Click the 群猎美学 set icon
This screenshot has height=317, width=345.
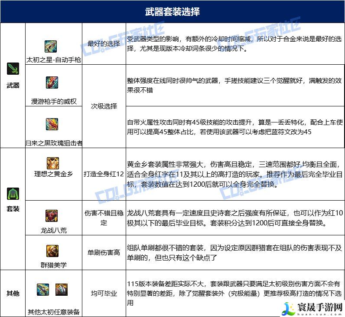point(52,251)
